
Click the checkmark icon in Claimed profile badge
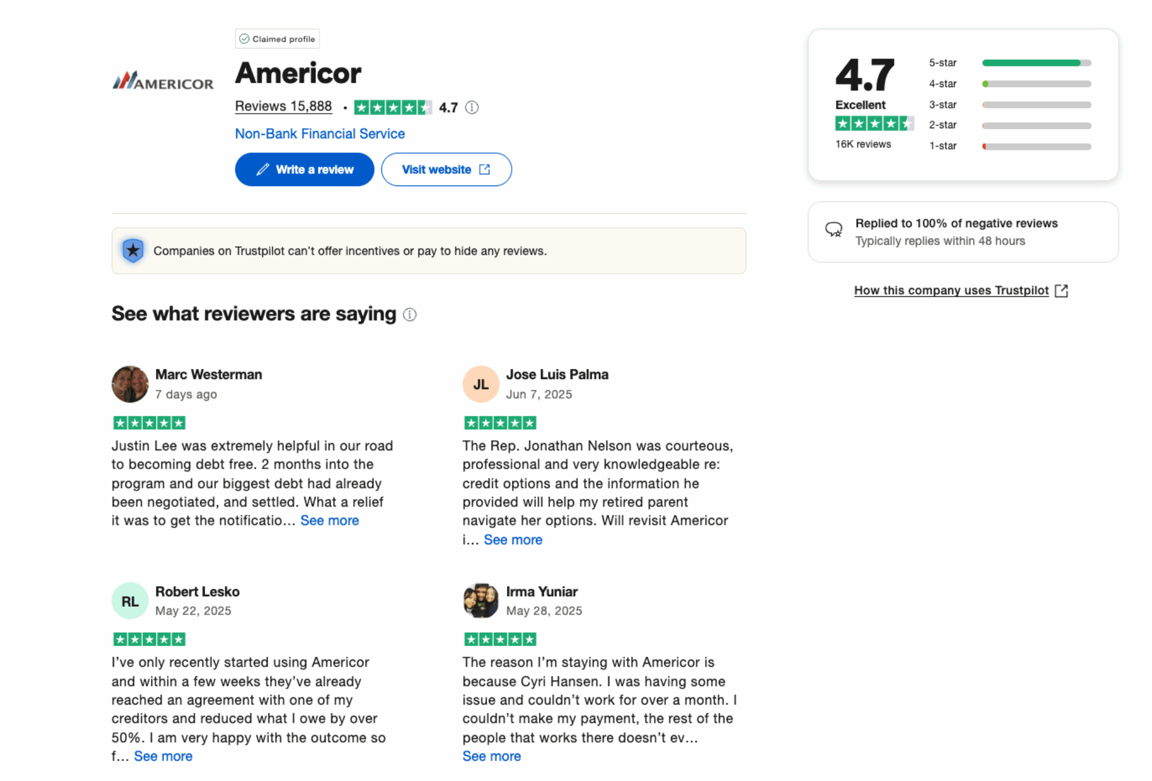pos(244,38)
